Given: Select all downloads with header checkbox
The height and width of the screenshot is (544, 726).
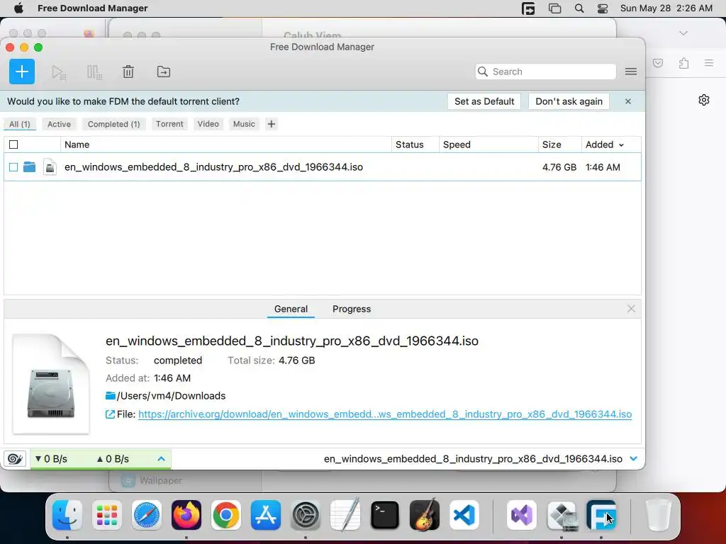Looking at the screenshot, I should (13, 144).
